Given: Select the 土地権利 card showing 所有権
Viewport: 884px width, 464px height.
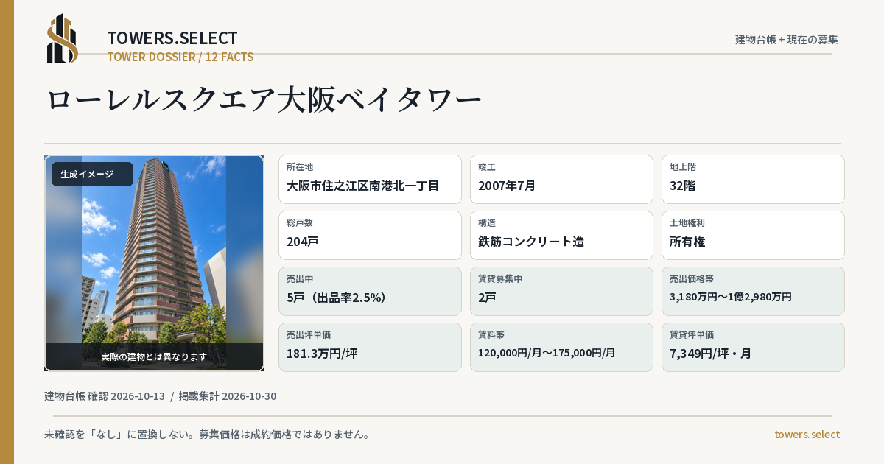Looking at the screenshot, I should pyautogui.click(x=753, y=235).
